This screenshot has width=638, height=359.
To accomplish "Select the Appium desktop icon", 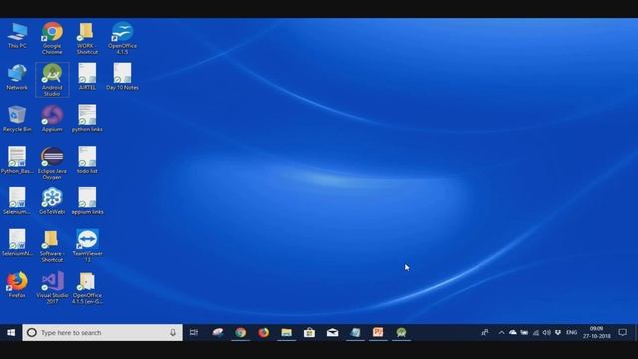I will tap(52, 119).
